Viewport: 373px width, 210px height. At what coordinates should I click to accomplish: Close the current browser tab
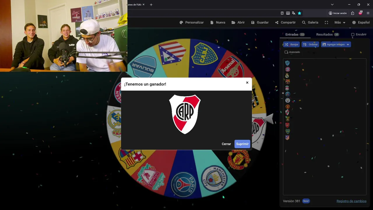coord(143,5)
